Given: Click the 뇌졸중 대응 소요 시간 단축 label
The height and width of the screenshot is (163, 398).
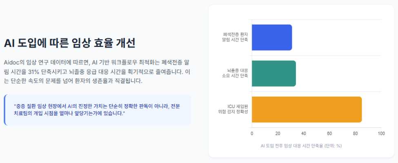Looking at the screenshot, I should (235, 73).
